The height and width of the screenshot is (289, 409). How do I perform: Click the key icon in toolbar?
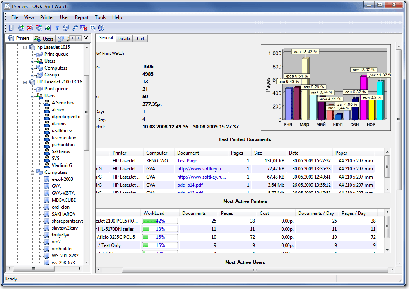pyautogui.click(x=75, y=28)
